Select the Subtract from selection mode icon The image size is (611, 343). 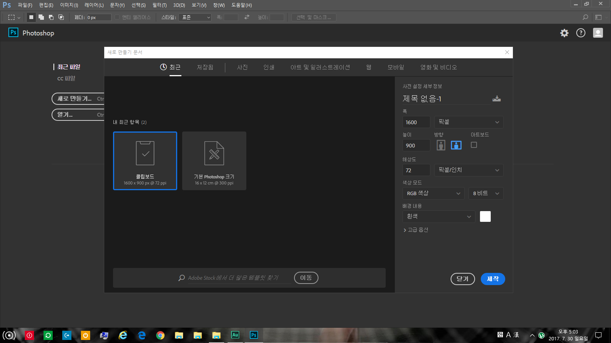click(51, 17)
